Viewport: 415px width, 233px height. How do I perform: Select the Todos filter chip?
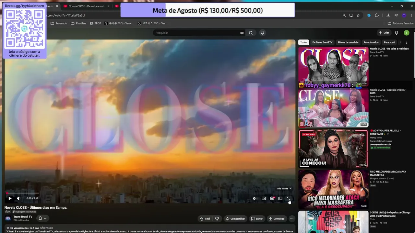(x=303, y=42)
